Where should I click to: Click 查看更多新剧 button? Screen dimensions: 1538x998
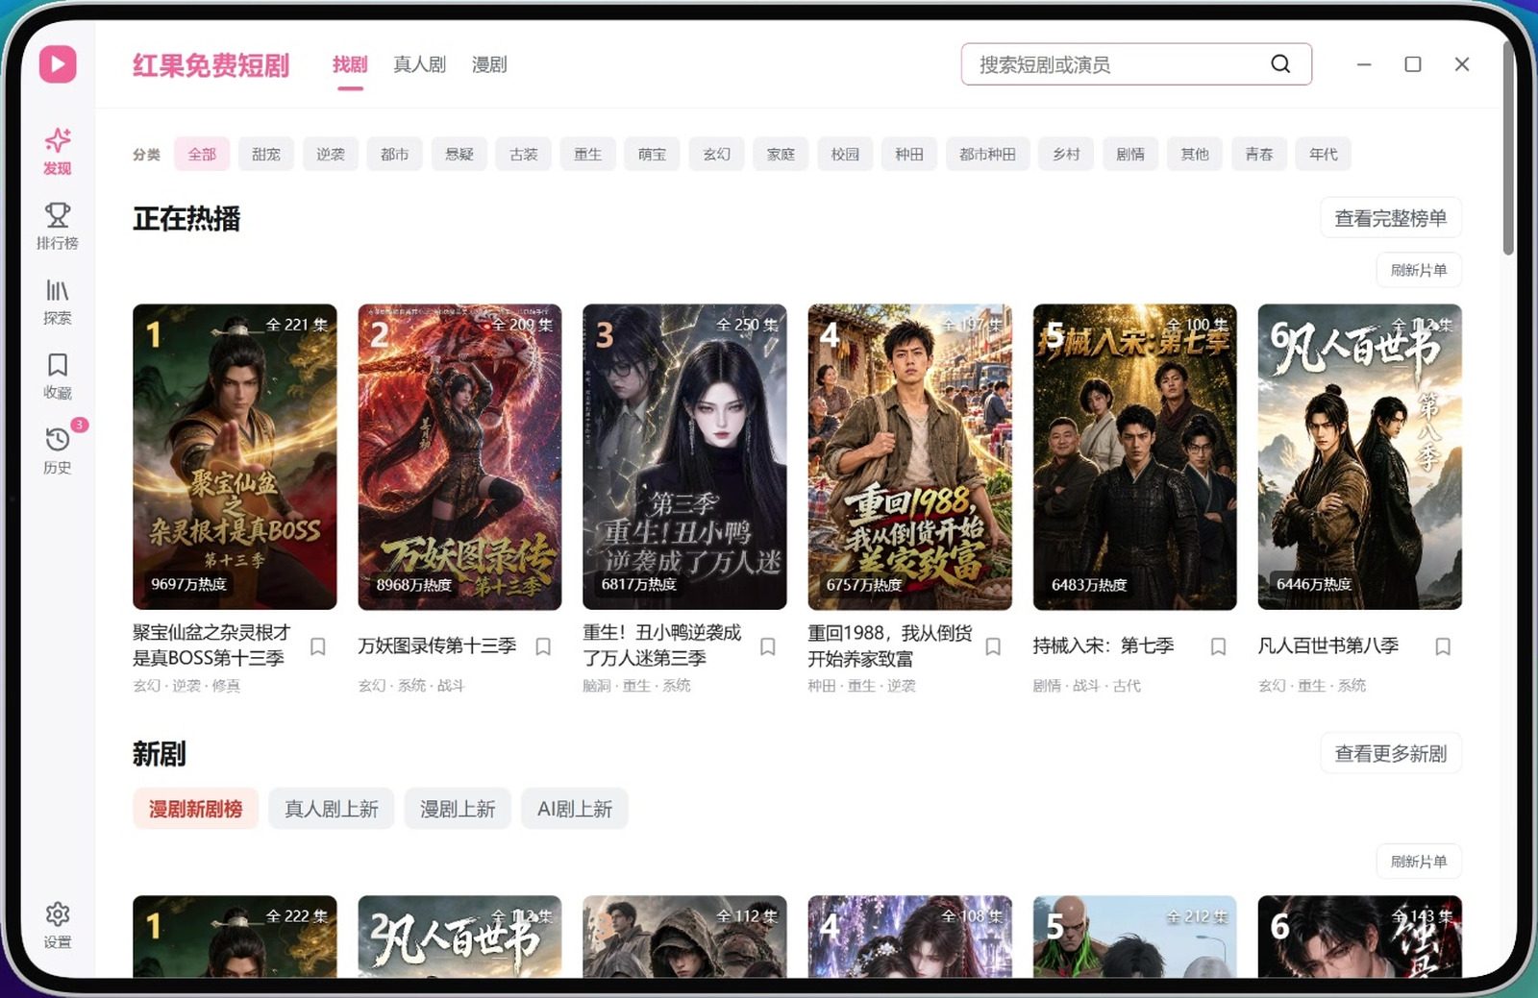(1391, 753)
